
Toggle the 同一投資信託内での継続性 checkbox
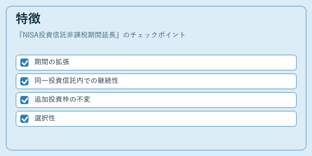click(x=25, y=82)
